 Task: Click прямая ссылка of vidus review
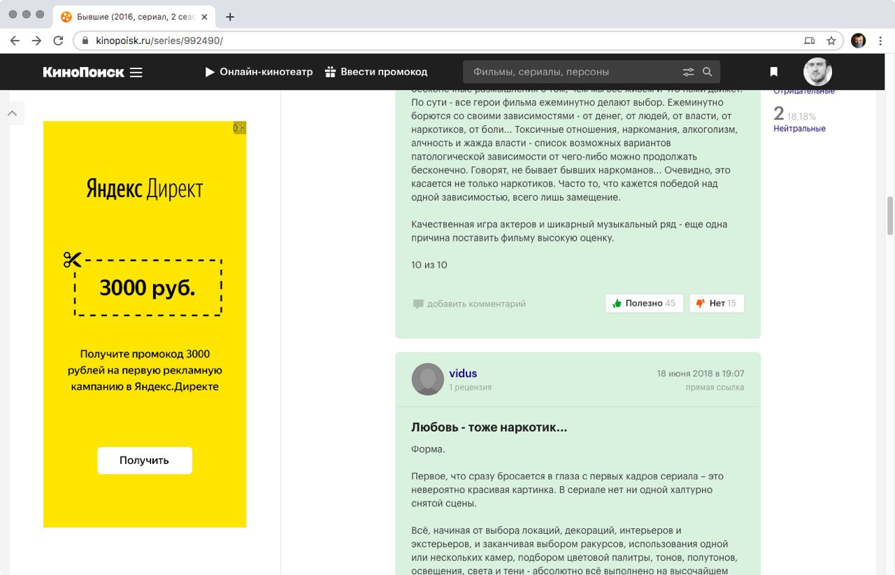715,387
